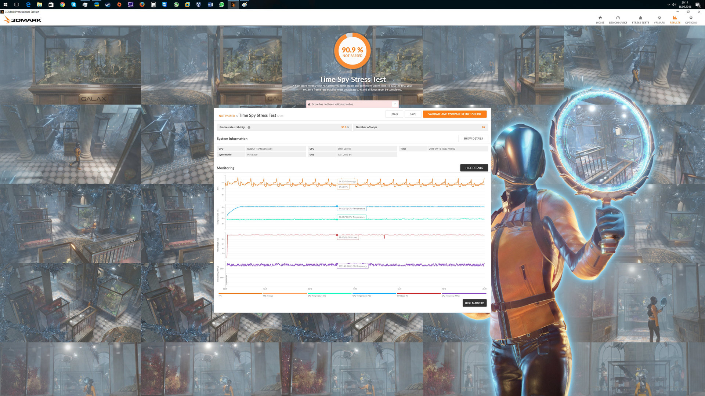The image size is (705, 396).
Task: Click the Number of loops row
Action: point(420,127)
